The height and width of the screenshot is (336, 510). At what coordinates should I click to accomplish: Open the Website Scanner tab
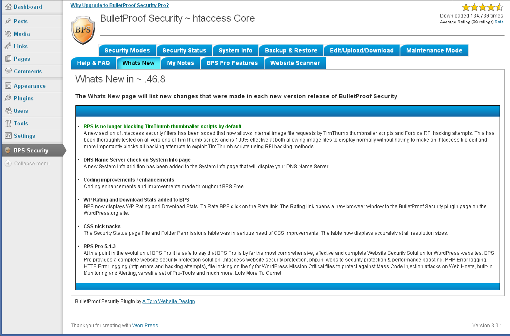coord(295,63)
